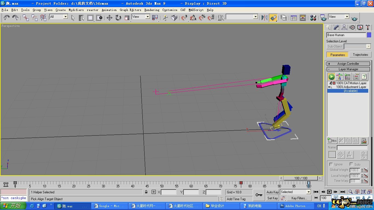This screenshot has width=374, height=210.
Task: Open the Graph Editors menu
Action: tap(131, 10)
